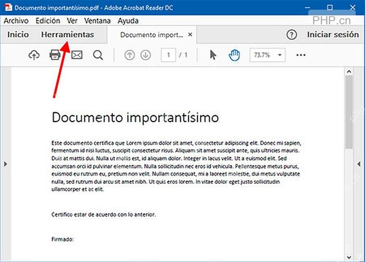The image size is (365, 262).
Task: Select the Documento import... document tab
Action: point(152,35)
